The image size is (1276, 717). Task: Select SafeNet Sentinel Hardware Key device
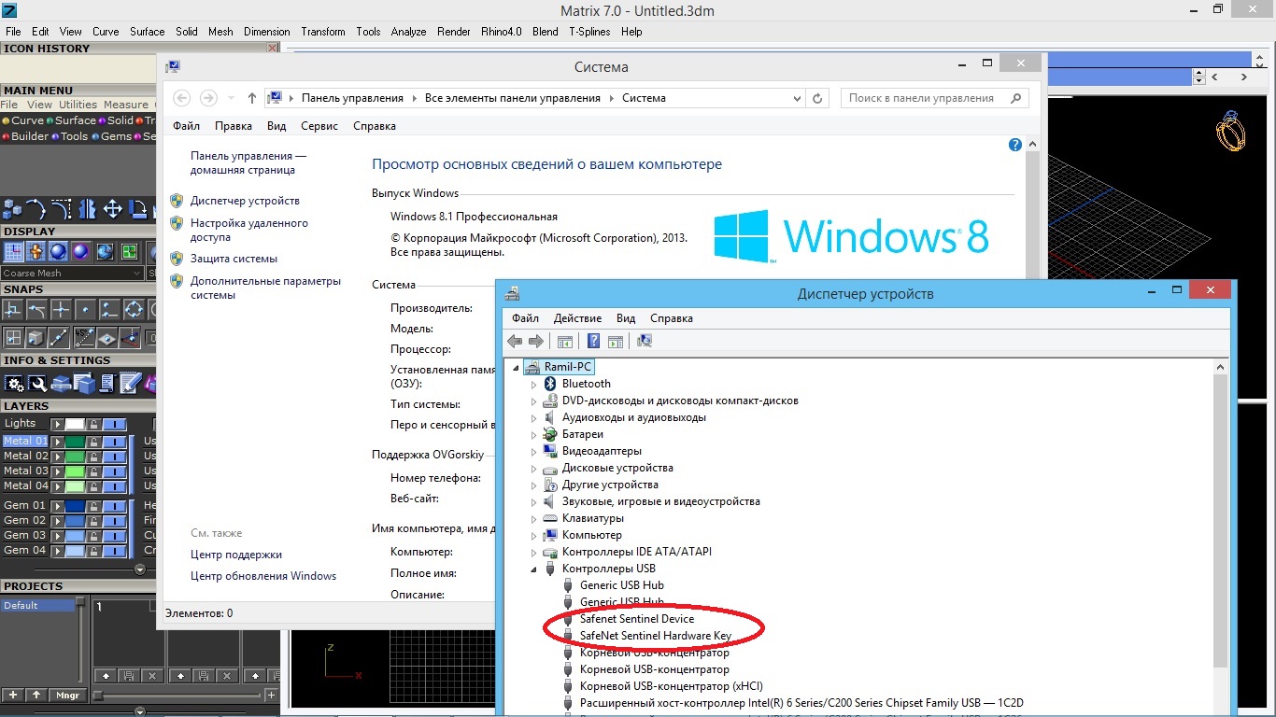pyautogui.click(x=655, y=636)
